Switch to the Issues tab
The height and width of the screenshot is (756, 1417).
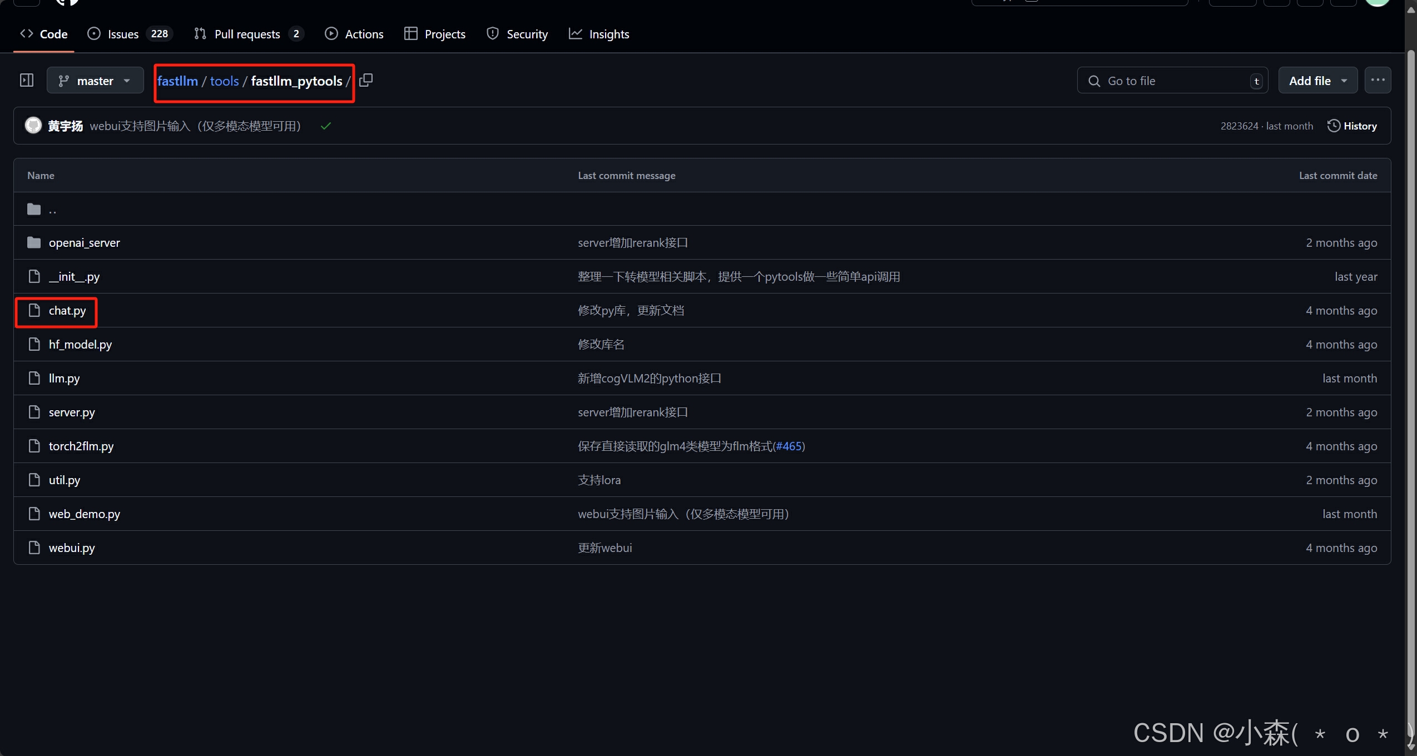click(x=123, y=34)
